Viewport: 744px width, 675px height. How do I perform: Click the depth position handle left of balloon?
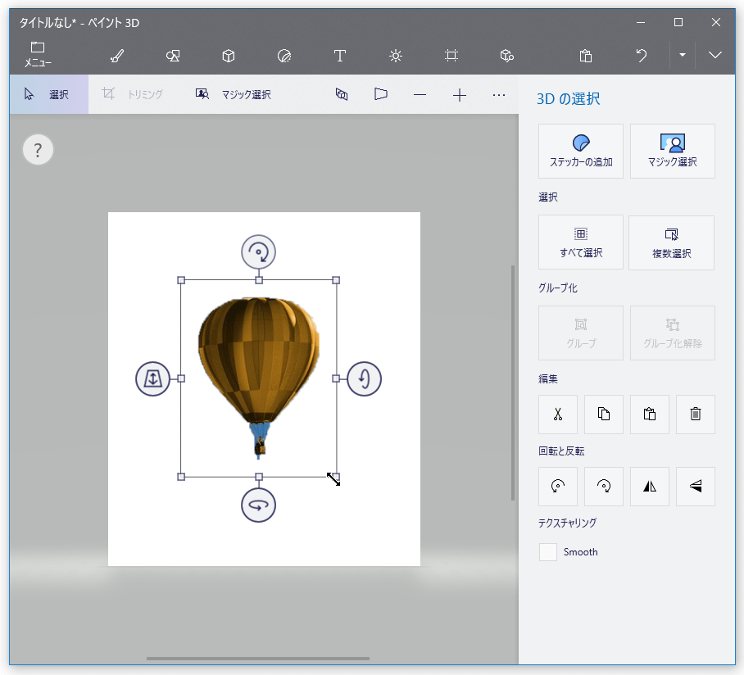point(152,378)
